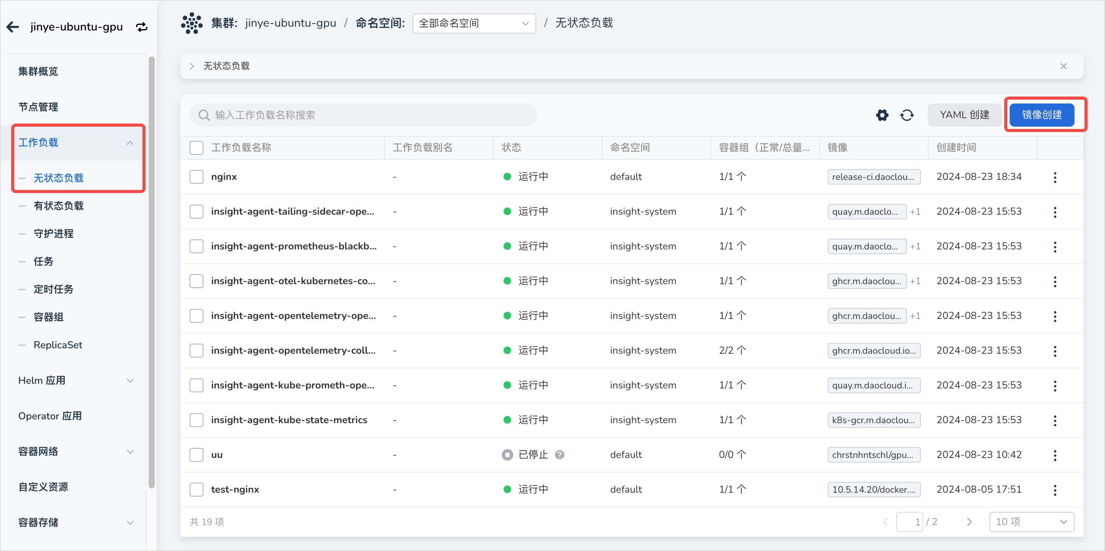The width and height of the screenshot is (1105, 551).
Task: Click the switch cluster icon
Action: (142, 27)
